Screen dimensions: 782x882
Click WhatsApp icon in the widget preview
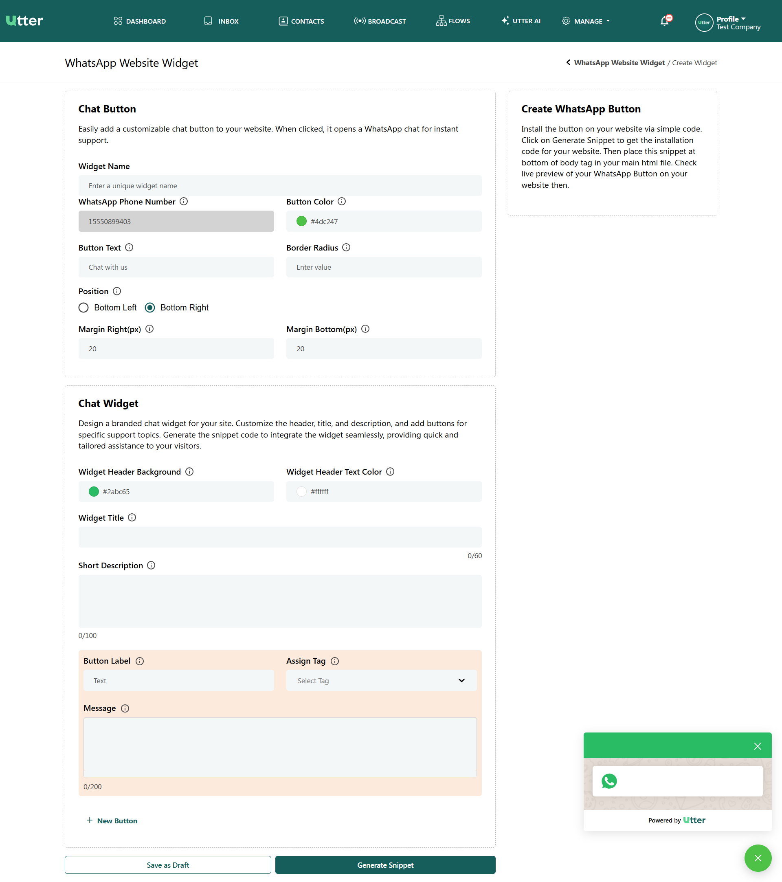pos(609,781)
